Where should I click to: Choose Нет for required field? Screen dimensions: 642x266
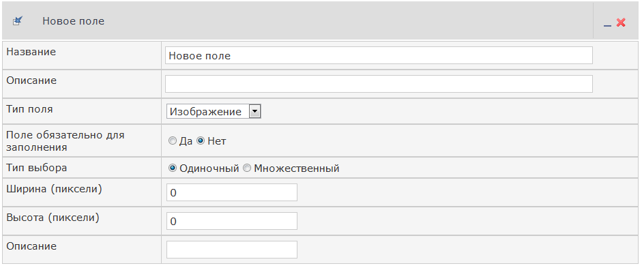[201, 141]
